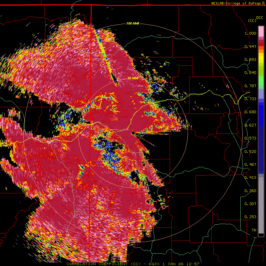Click the 0.787 scale value

coord(250,86)
